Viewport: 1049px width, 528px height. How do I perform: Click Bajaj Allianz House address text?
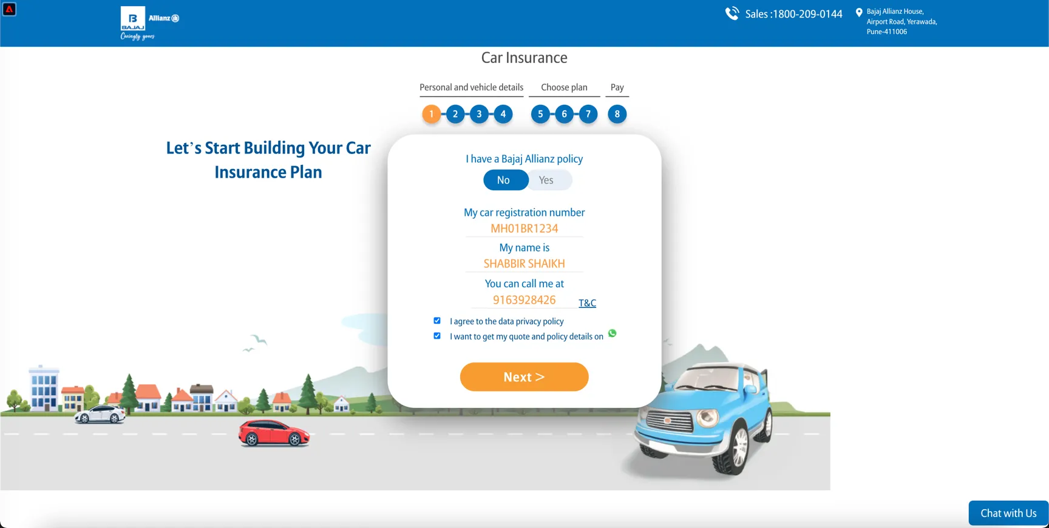pos(902,22)
